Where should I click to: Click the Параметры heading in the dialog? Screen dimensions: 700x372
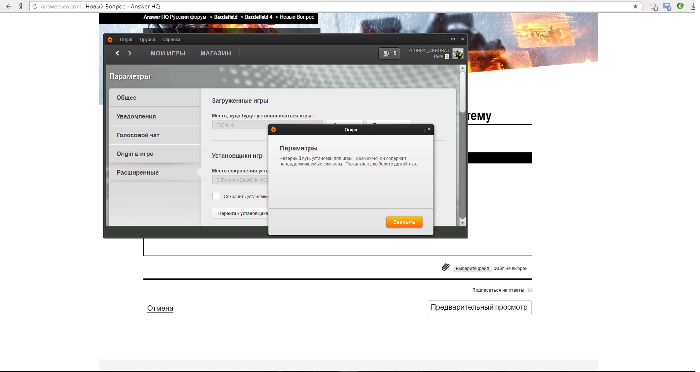click(298, 148)
